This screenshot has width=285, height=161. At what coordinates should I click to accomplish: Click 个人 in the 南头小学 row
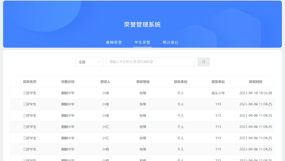point(181,93)
